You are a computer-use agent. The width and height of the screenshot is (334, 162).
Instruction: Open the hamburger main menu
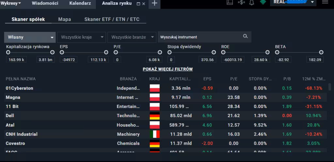[x=325, y=2]
